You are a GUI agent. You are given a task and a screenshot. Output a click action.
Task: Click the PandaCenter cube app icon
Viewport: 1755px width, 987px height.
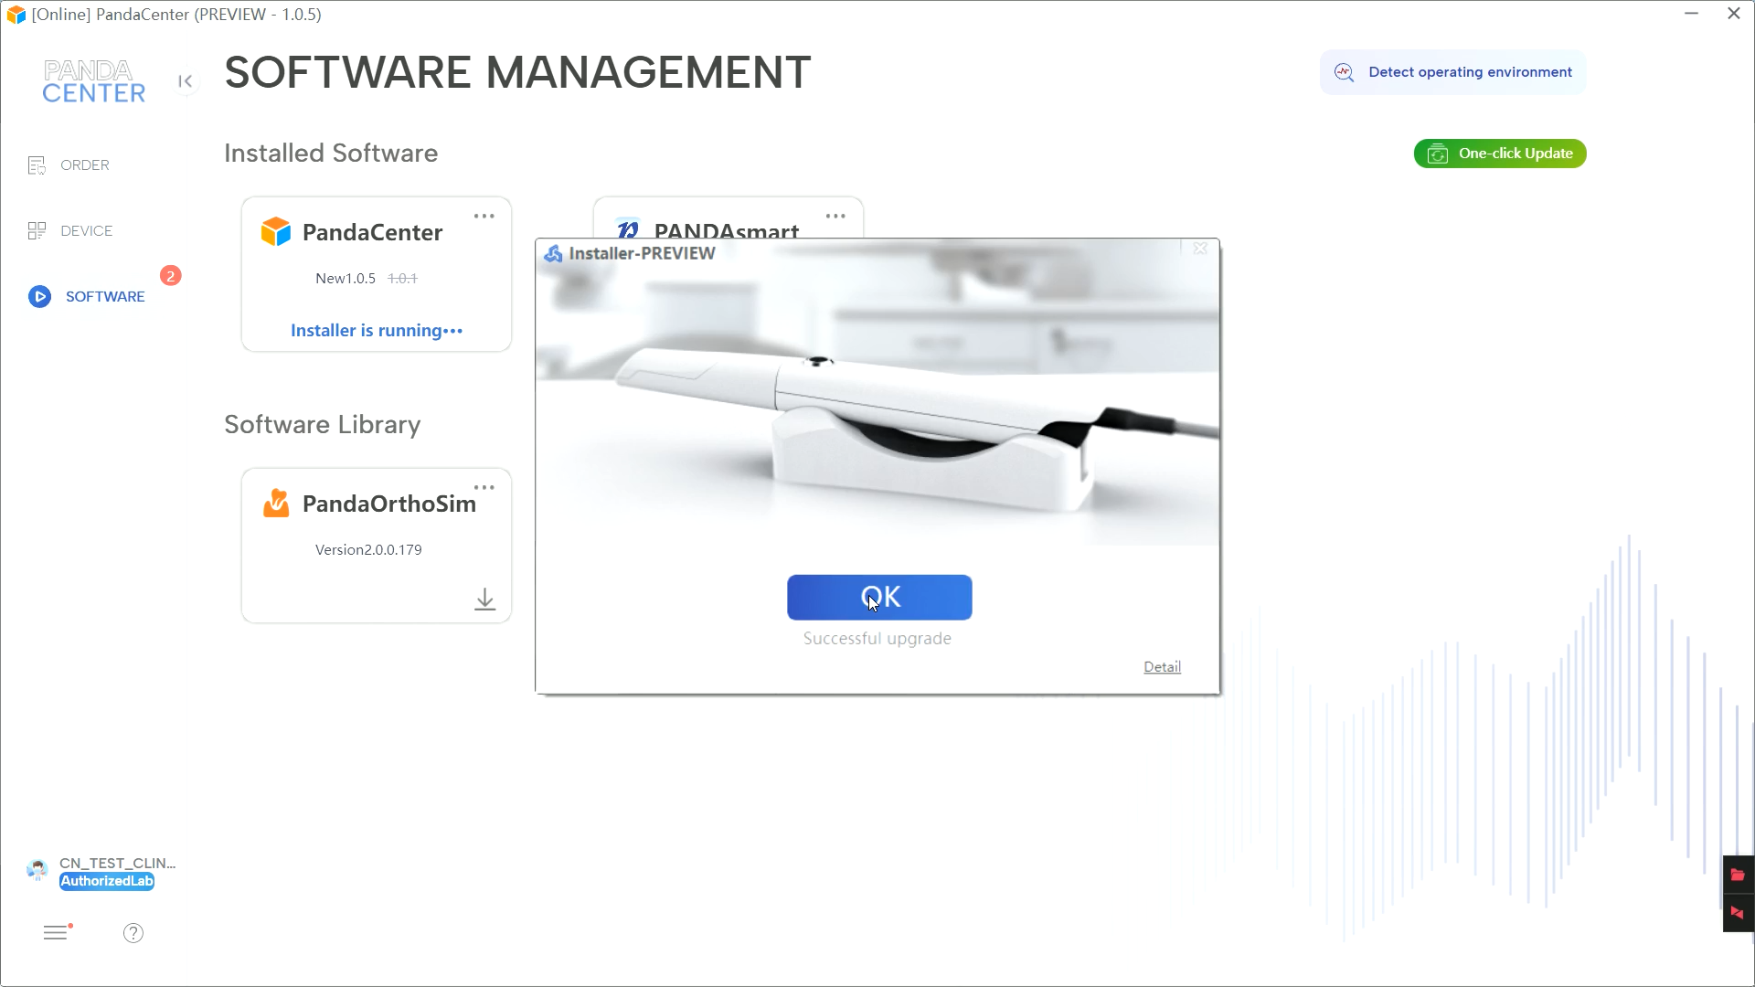pos(275,232)
